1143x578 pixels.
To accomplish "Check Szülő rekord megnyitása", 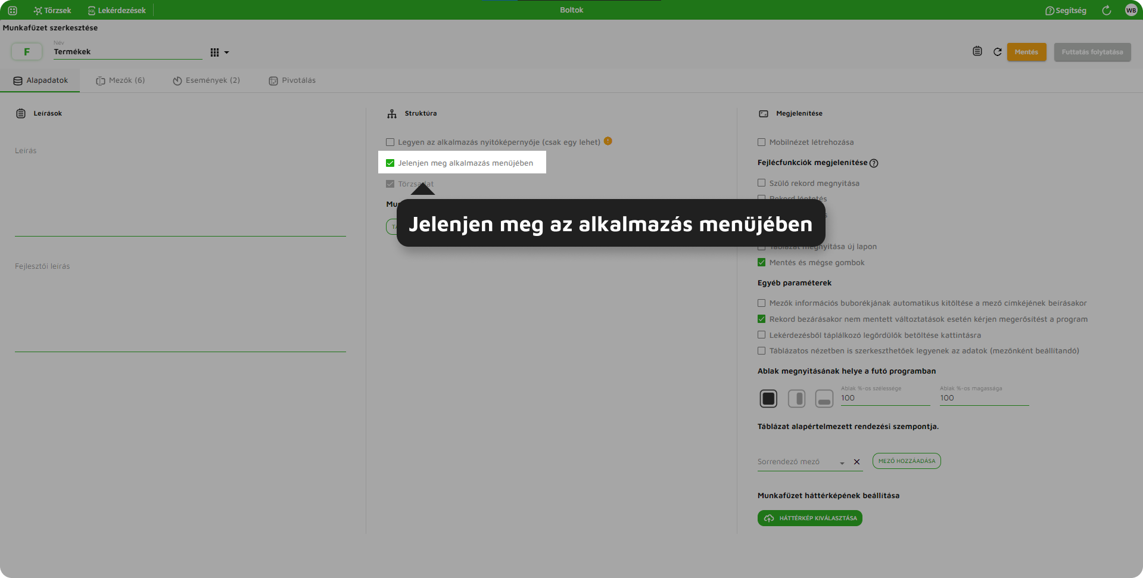I will pos(761,183).
